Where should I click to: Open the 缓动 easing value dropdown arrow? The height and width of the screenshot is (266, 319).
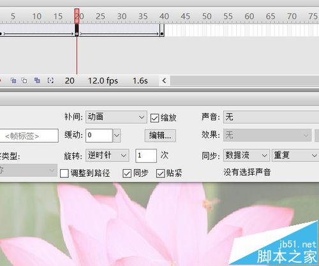click(117, 135)
